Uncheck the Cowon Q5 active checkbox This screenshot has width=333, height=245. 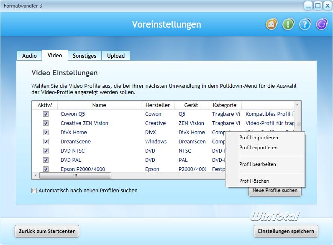[46, 114]
